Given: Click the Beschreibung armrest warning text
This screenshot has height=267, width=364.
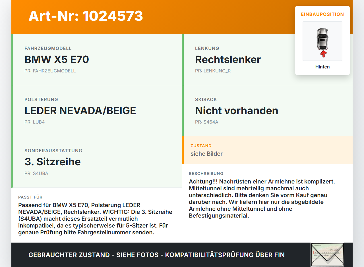Looking at the screenshot, I should (262, 199).
